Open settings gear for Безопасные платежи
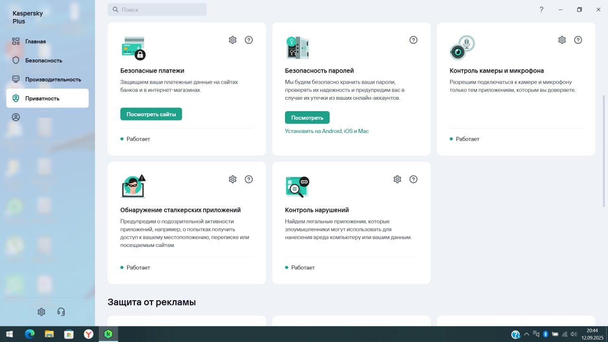 232,40
